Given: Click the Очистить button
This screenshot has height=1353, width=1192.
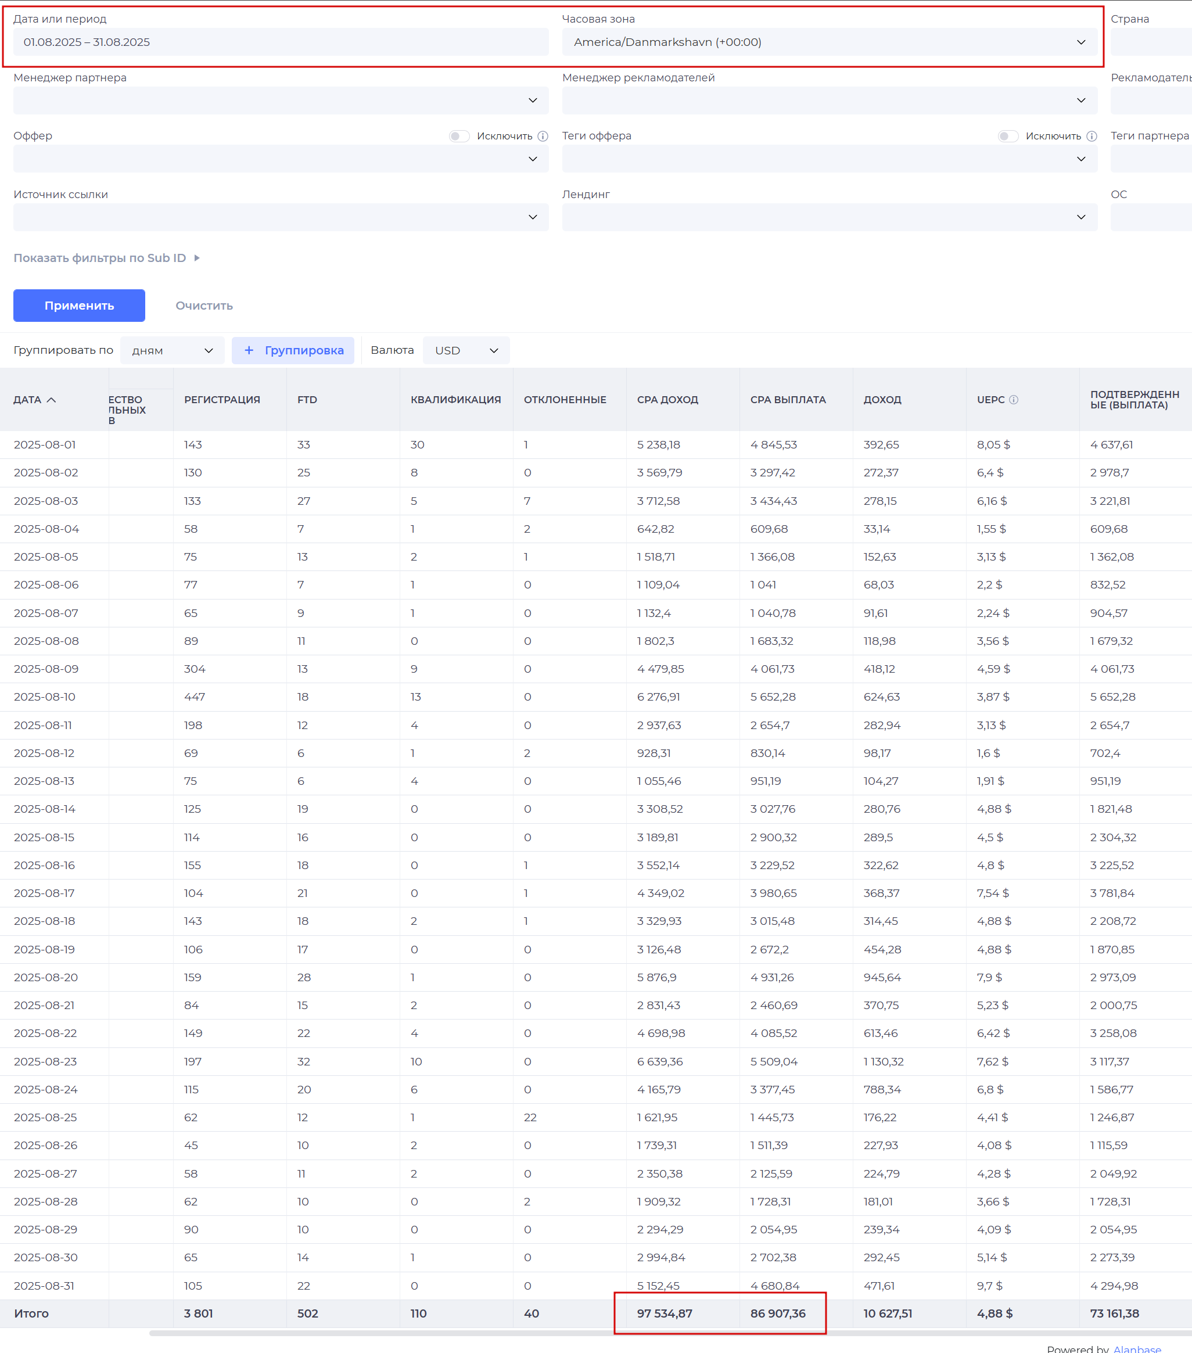Looking at the screenshot, I should coord(204,306).
